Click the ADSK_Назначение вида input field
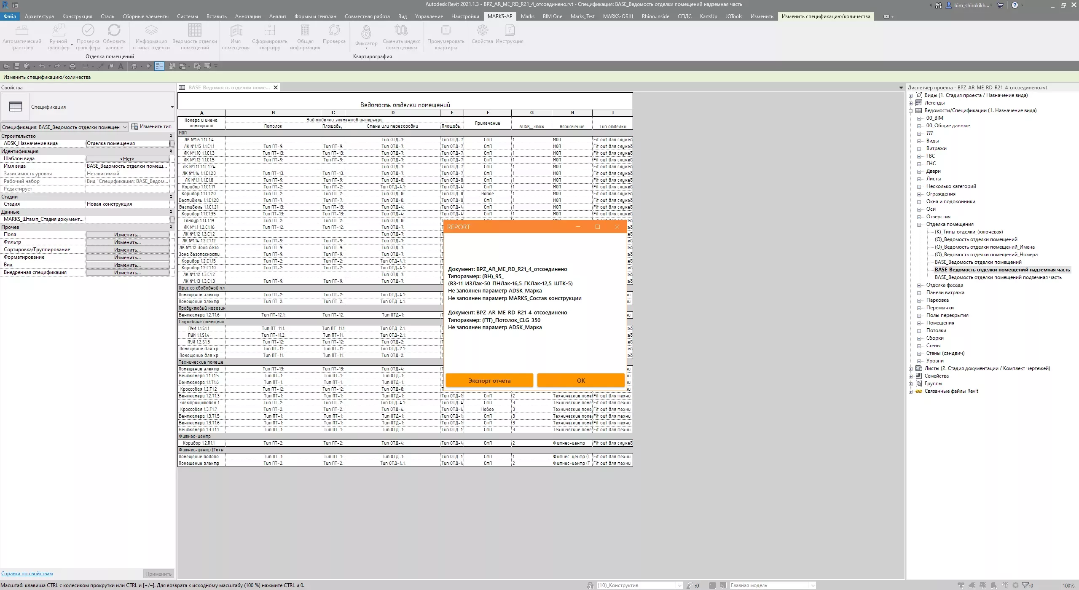The height and width of the screenshot is (590, 1079). pos(127,143)
